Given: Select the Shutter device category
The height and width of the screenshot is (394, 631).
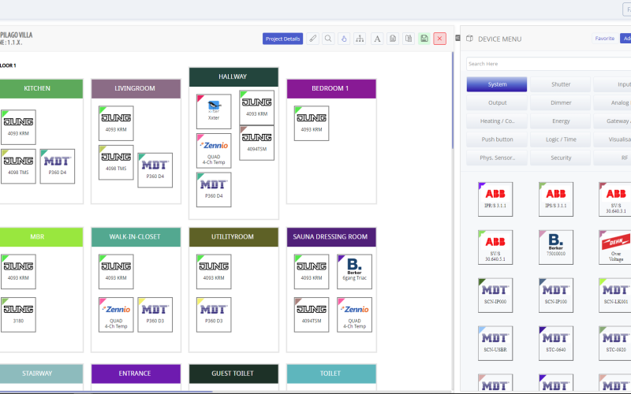Looking at the screenshot, I should [x=561, y=84].
